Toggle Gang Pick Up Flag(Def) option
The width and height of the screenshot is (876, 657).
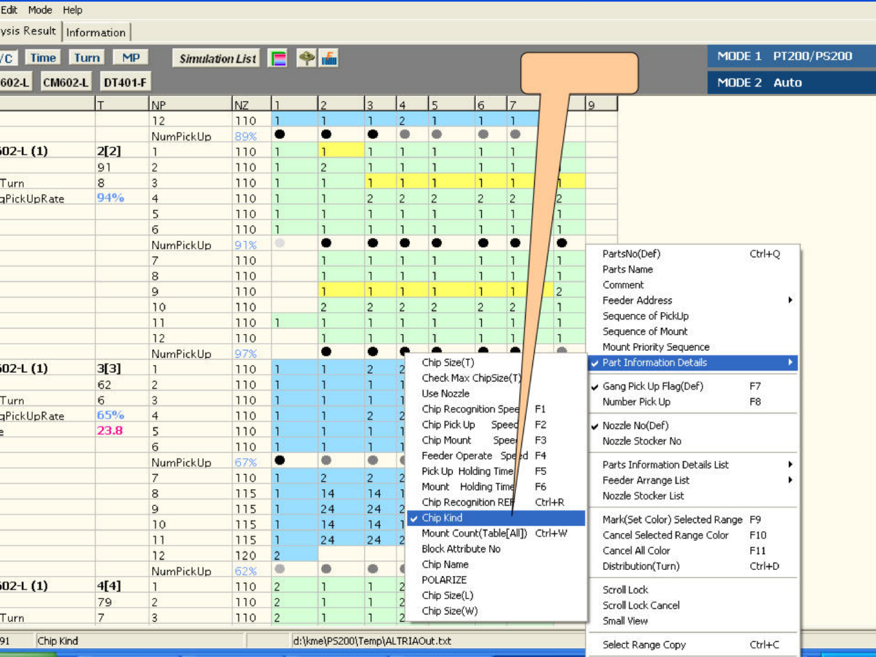pyautogui.click(x=652, y=386)
